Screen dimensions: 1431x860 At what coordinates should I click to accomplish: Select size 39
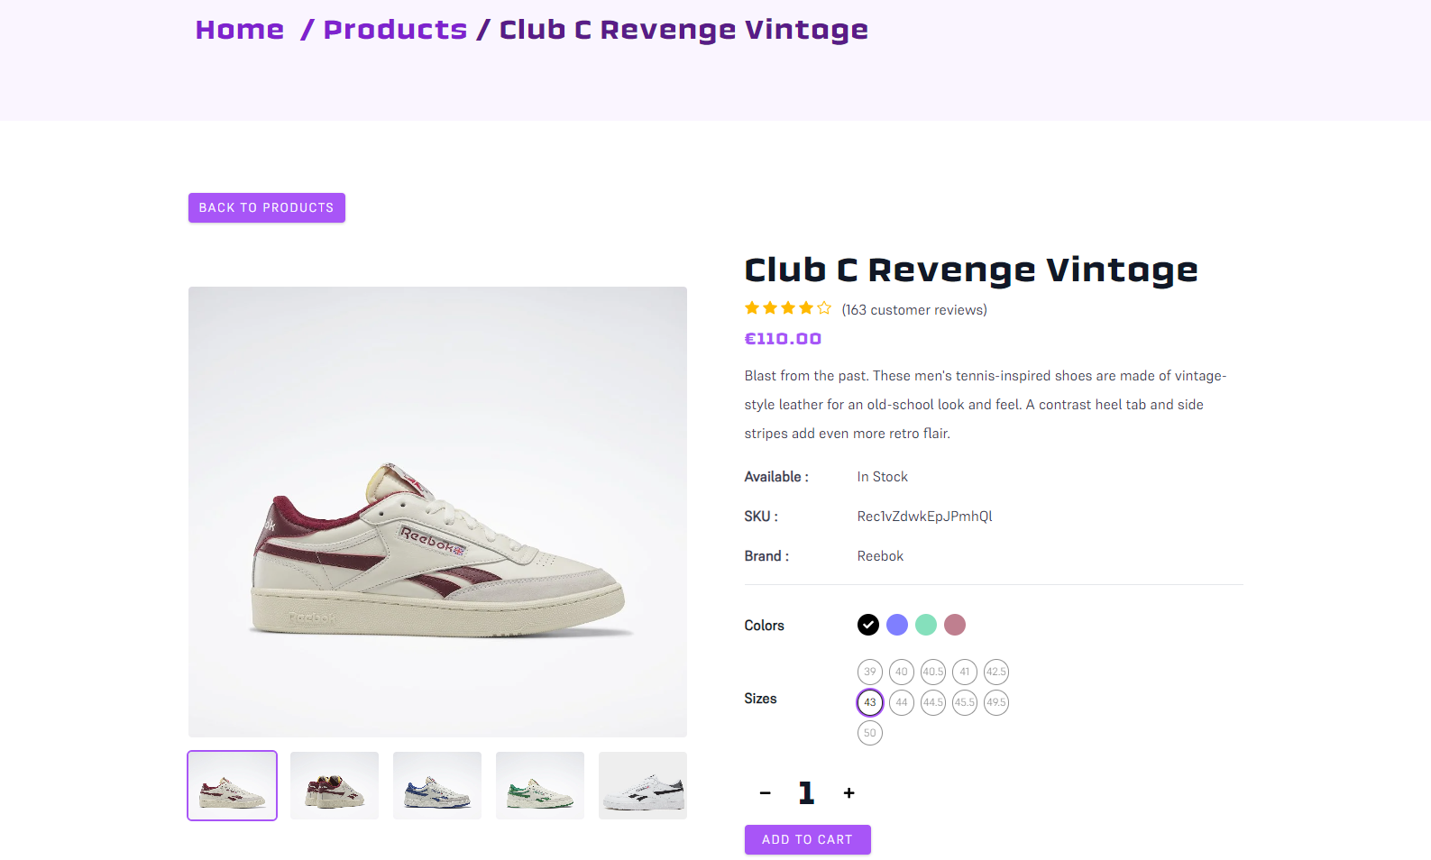click(x=870, y=672)
